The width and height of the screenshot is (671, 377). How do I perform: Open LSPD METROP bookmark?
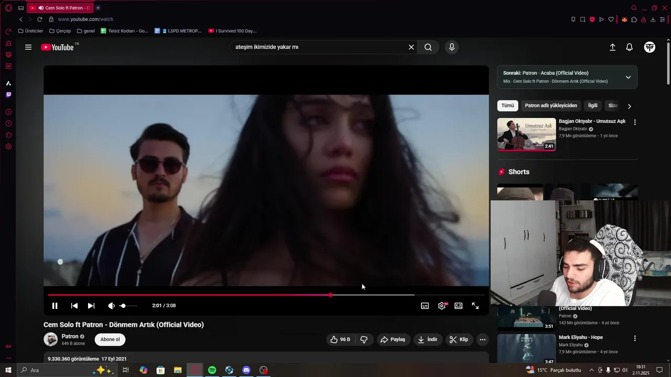pyautogui.click(x=178, y=31)
